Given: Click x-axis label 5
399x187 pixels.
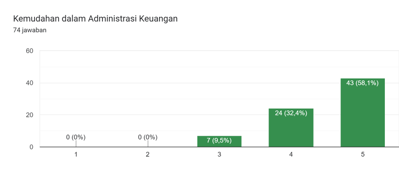Looking at the screenshot, I should [x=362, y=155].
